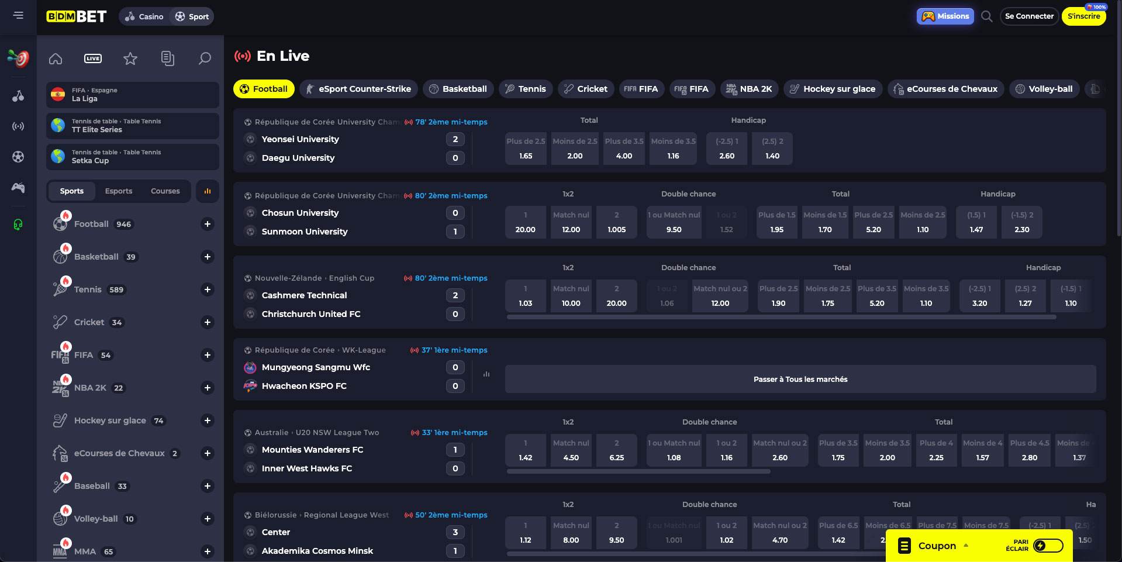Open the gamepad esports icon in sidebar
Screen dimensions: 1122x562
[18, 188]
